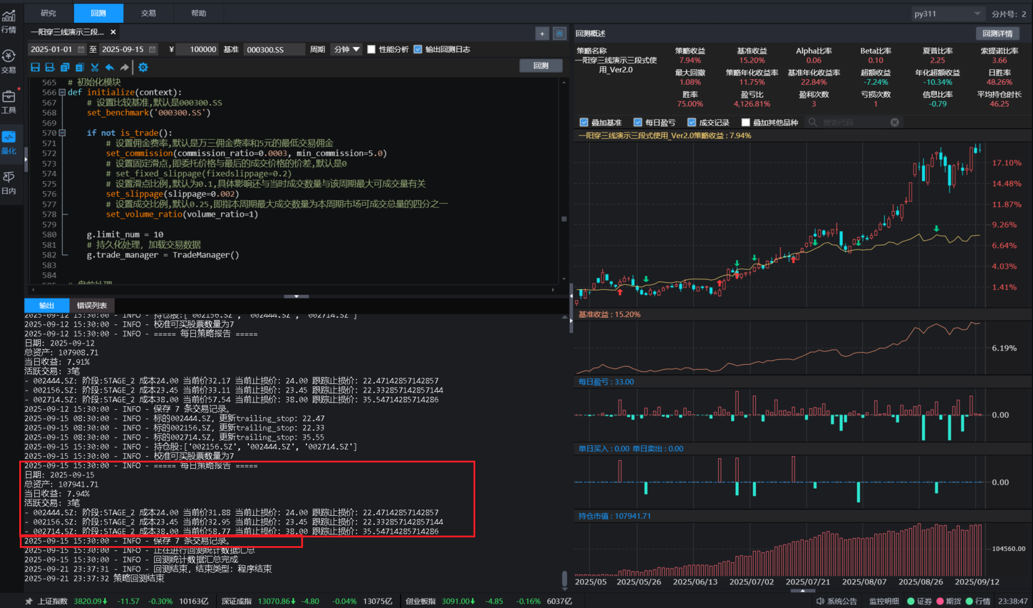Click the 回测详情 button
Image resolution: width=1033 pixels, height=608 pixels.
point(997,33)
